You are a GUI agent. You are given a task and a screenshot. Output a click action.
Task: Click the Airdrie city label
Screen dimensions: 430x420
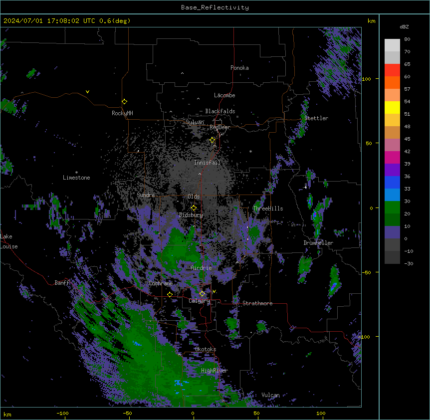tap(201, 268)
